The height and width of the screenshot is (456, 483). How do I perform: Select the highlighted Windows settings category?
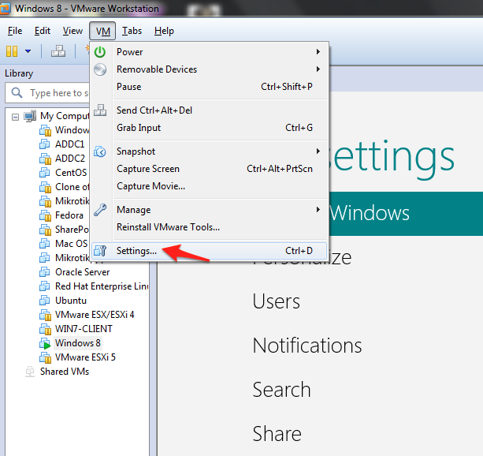(406, 214)
